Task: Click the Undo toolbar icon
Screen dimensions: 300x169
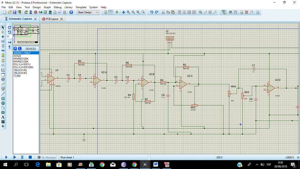Action: point(151,12)
